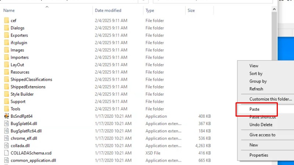
Task: Expand the New submenu
Action: [x=254, y=145]
